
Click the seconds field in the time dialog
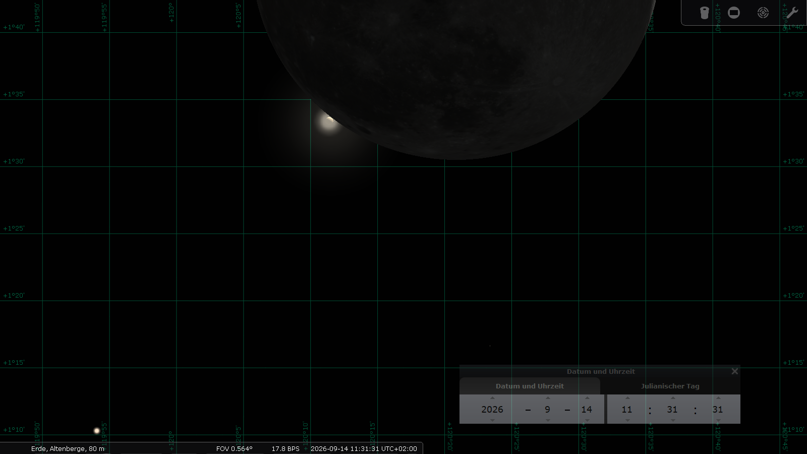[718, 410]
